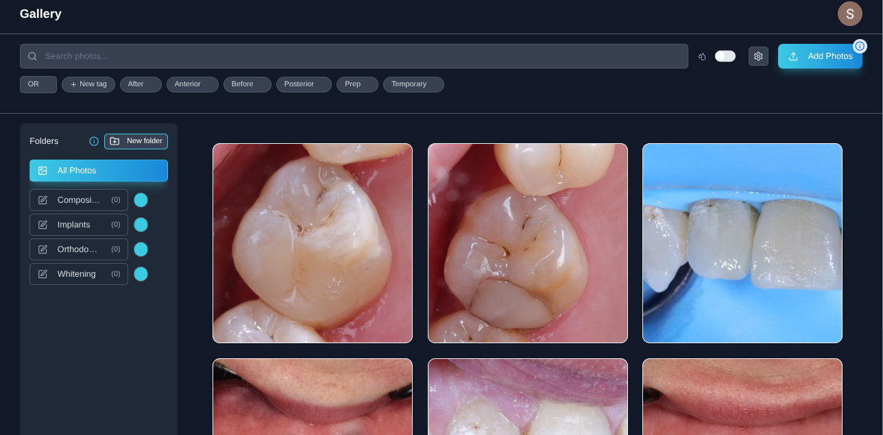Open user profile avatar S
Image resolution: width=883 pixels, height=435 pixels.
[849, 14]
